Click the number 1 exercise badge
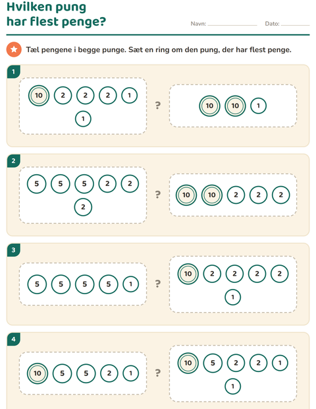 (14, 71)
